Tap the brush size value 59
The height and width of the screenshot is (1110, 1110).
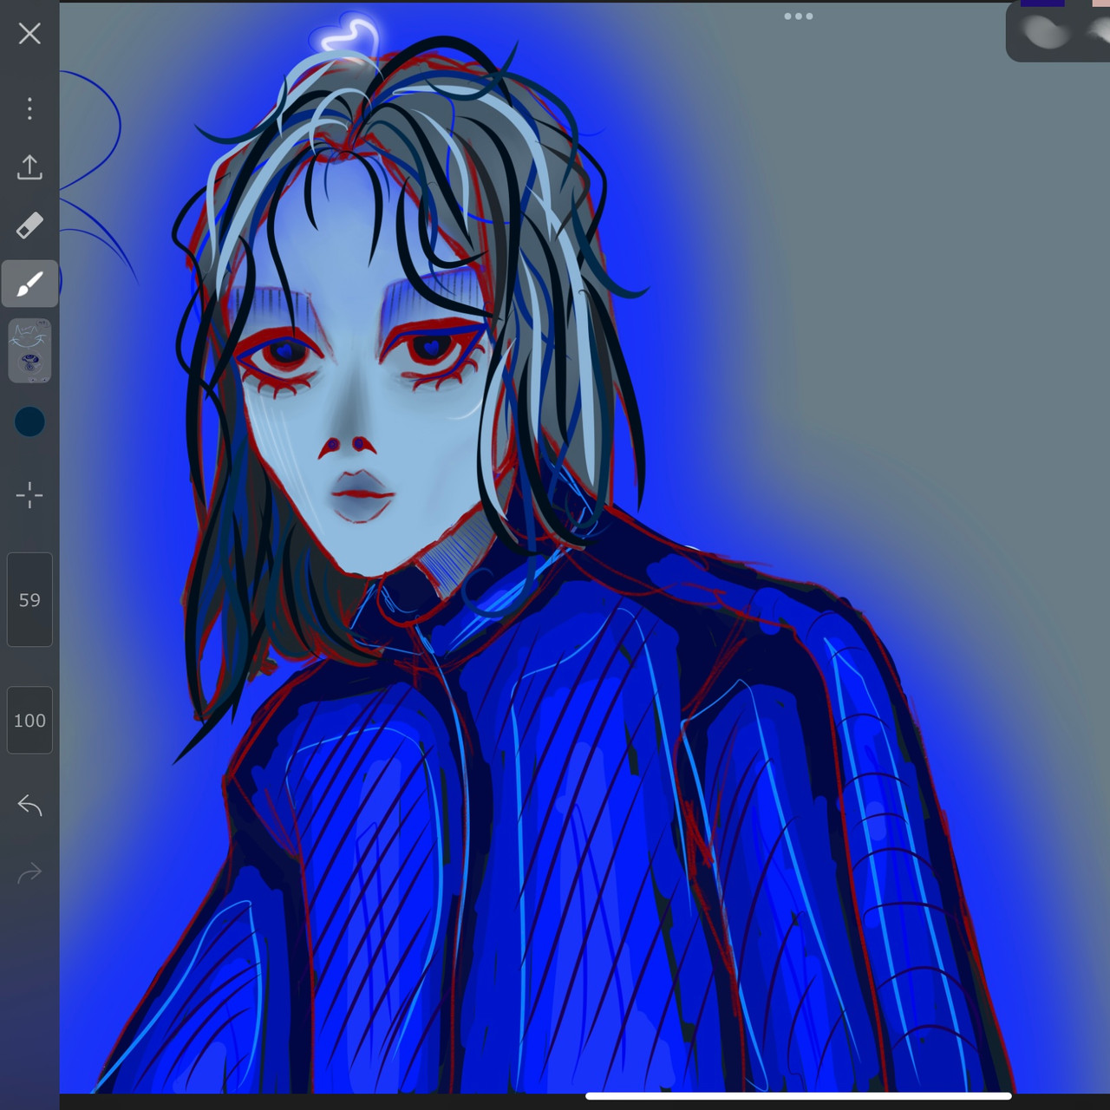(29, 600)
